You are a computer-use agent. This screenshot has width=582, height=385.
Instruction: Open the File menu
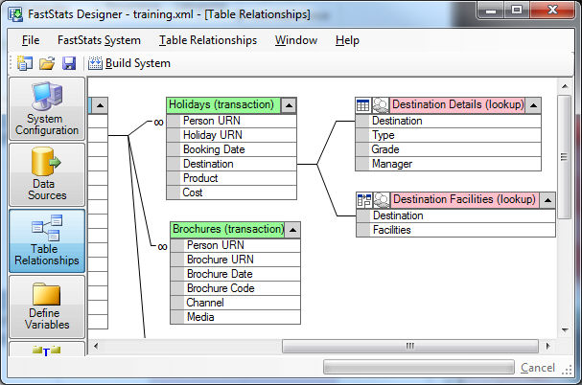(31, 40)
